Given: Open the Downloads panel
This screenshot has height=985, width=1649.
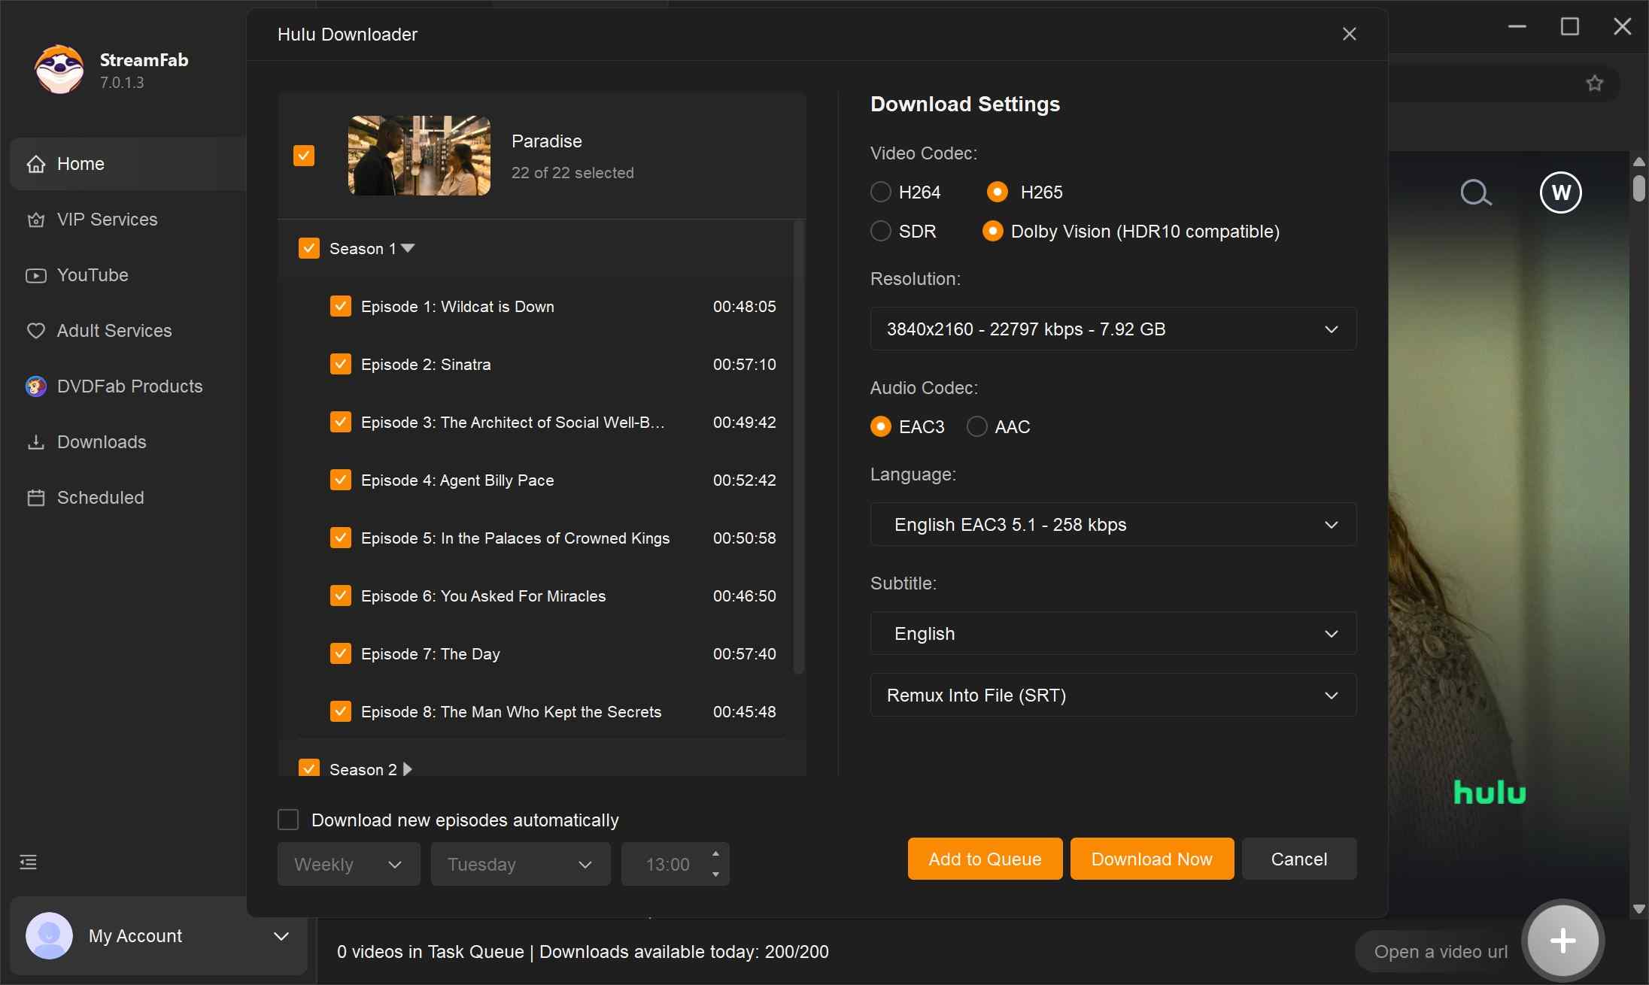Looking at the screenshot, I should [101, 442].
